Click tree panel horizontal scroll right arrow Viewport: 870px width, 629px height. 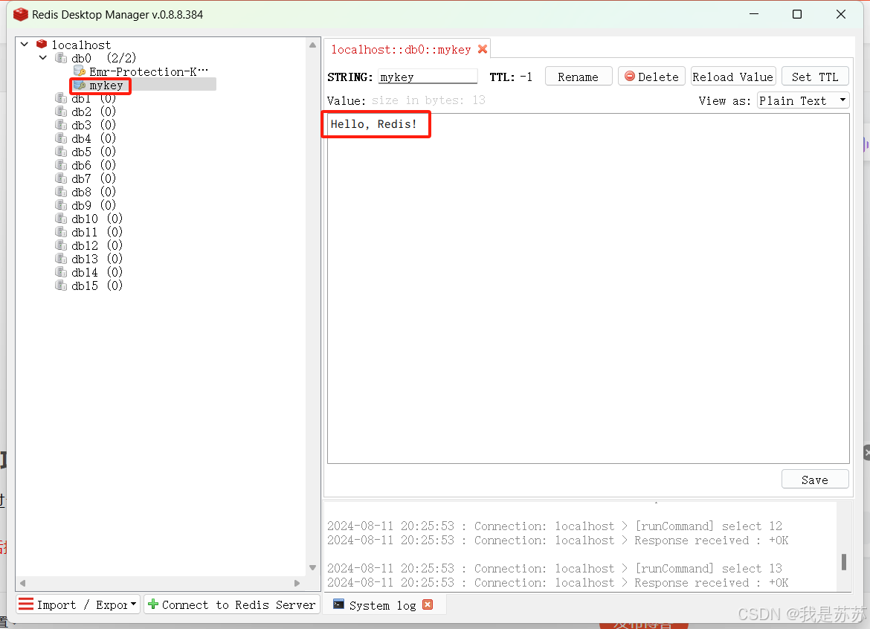[297, 583]
